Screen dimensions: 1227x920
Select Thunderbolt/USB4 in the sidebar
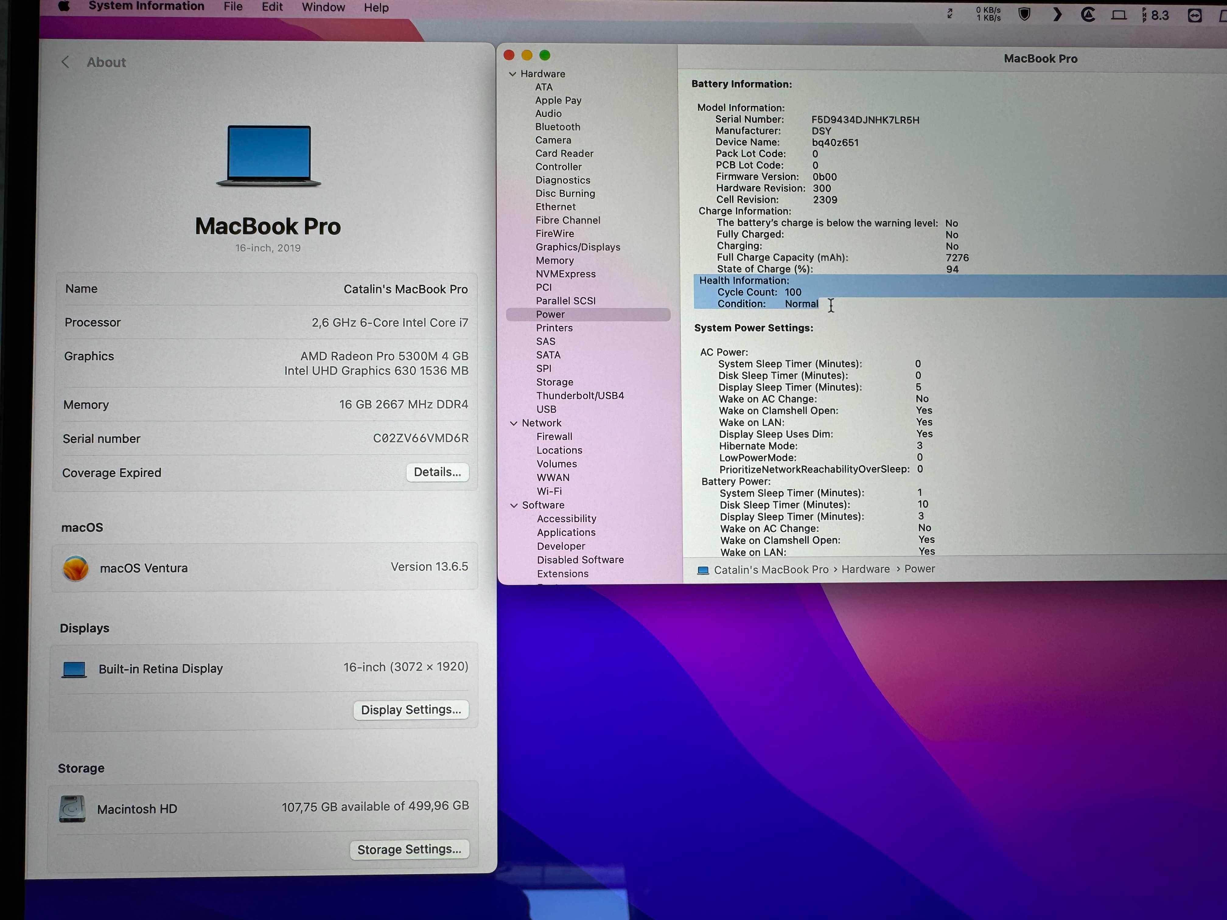580,396
